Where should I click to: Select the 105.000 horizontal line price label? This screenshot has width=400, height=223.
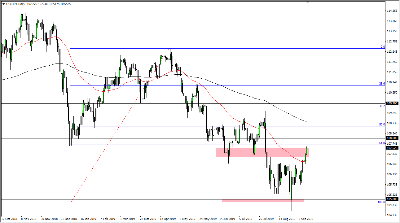click(392, 199)
